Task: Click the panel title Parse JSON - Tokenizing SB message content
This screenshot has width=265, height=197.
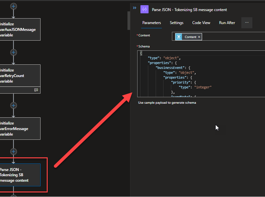Action: point(189,10)
